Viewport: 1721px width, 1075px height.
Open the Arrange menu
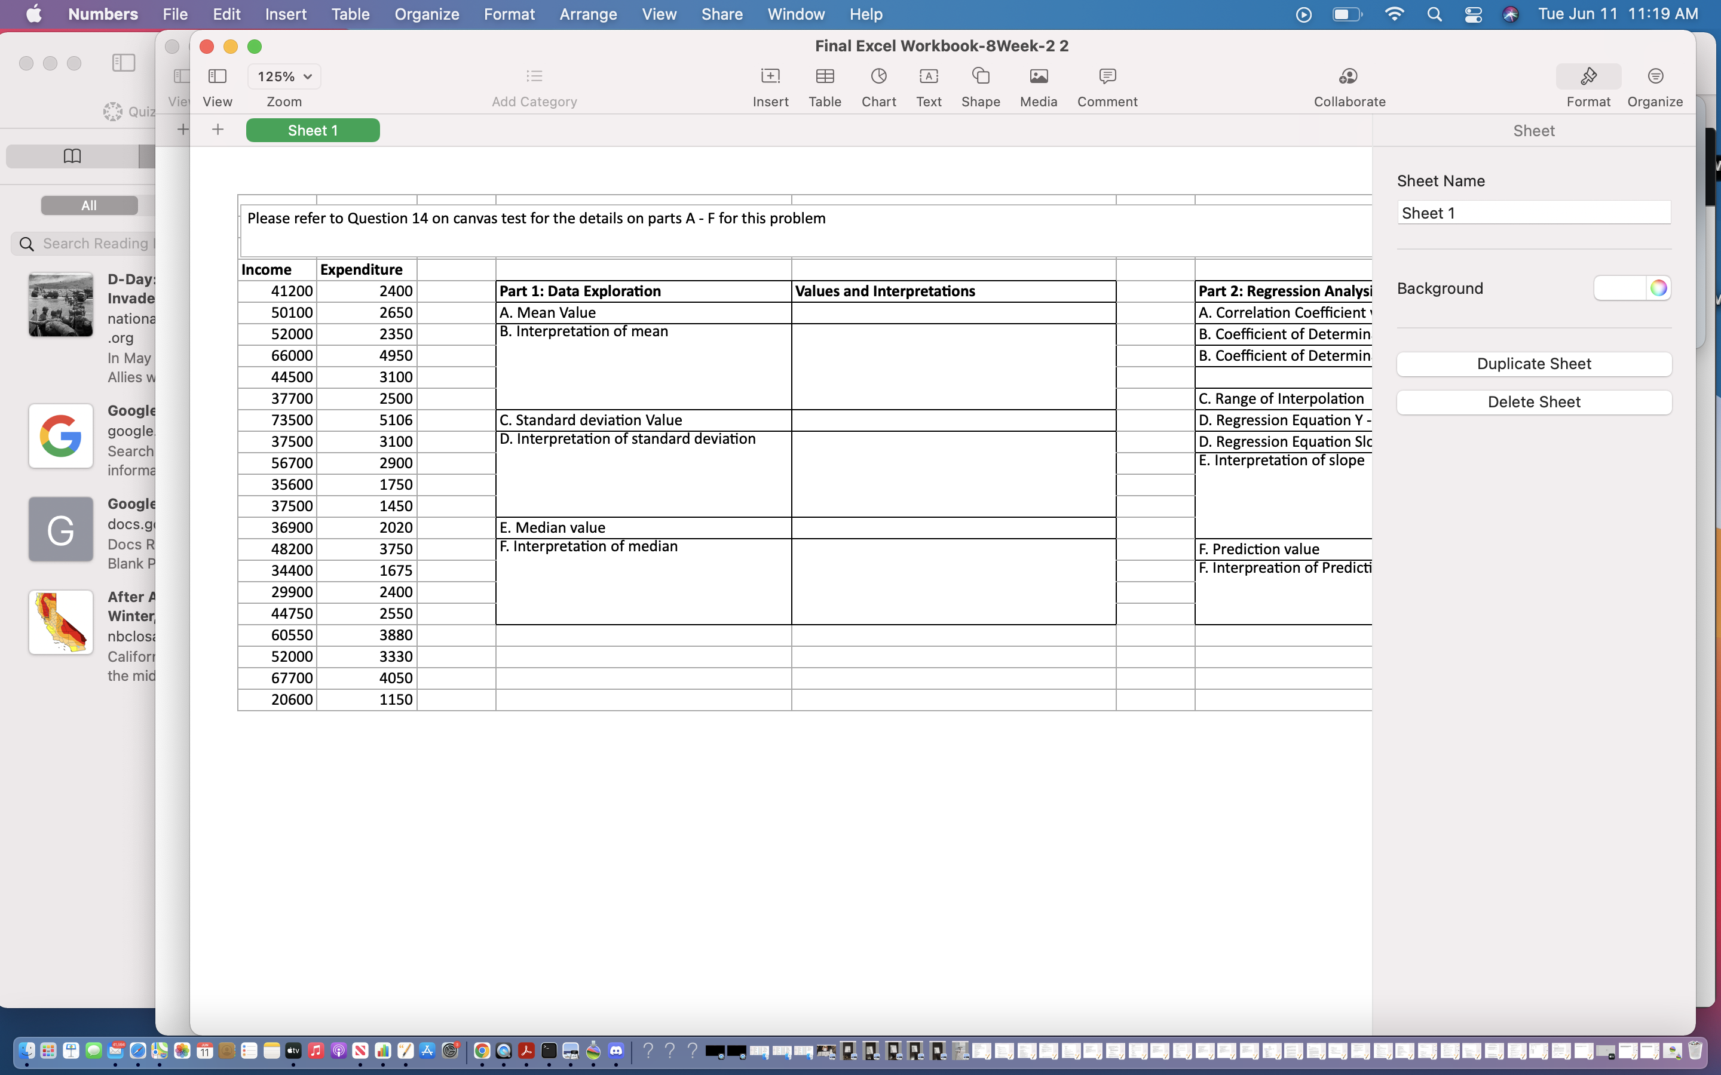(587, 14)
